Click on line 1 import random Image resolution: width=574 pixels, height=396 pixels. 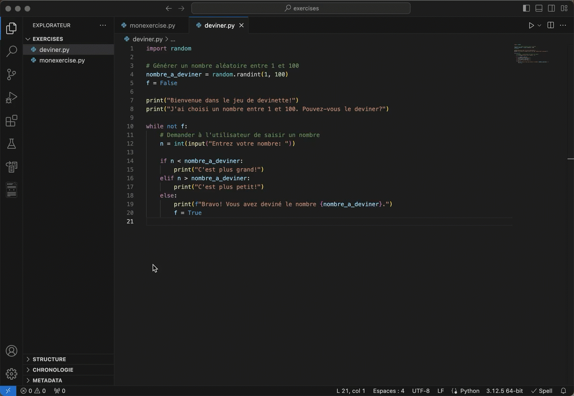(x=168, y=49)
